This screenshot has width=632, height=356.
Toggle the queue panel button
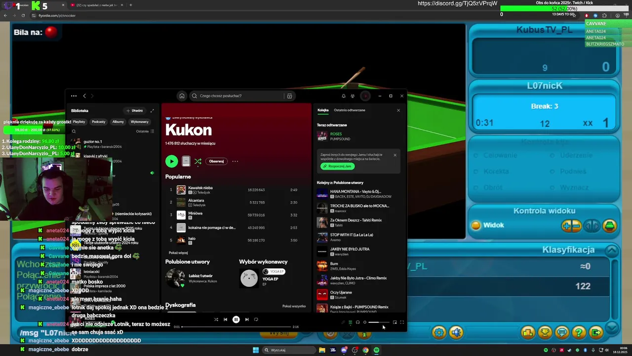[x=351, y=322]
